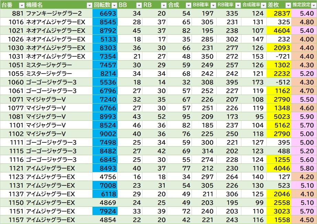
Task: Select the 台番 cell 1060
Action: (12, 82)
